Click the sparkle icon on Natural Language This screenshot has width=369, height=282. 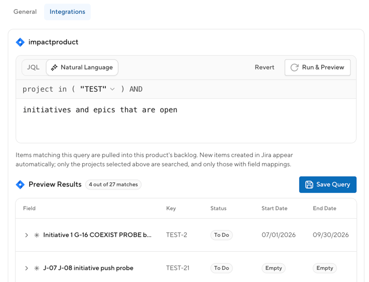click(x=54, y=68)
